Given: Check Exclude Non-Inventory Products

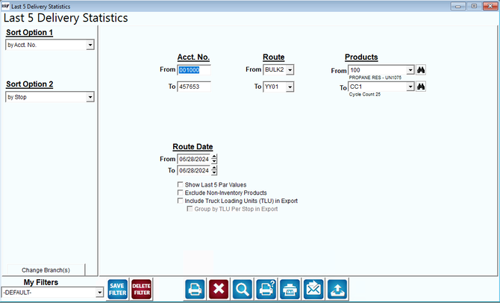Looking at the screenshot, I should (x=181, y=193).
